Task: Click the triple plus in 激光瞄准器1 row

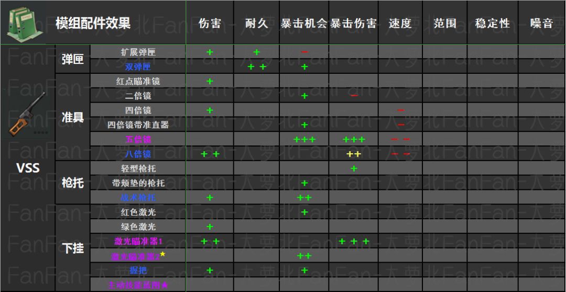Action: click(x=354, y=242)
